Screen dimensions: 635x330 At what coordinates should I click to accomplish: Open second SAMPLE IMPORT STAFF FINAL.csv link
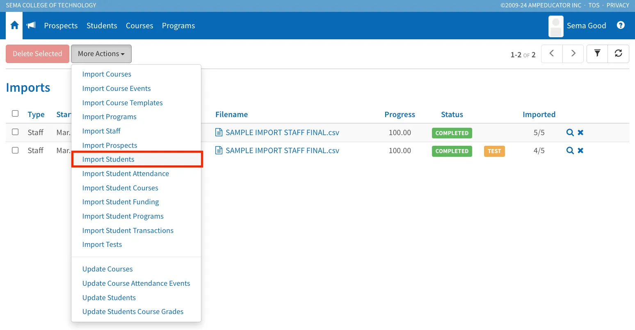[x=282, y=150]
